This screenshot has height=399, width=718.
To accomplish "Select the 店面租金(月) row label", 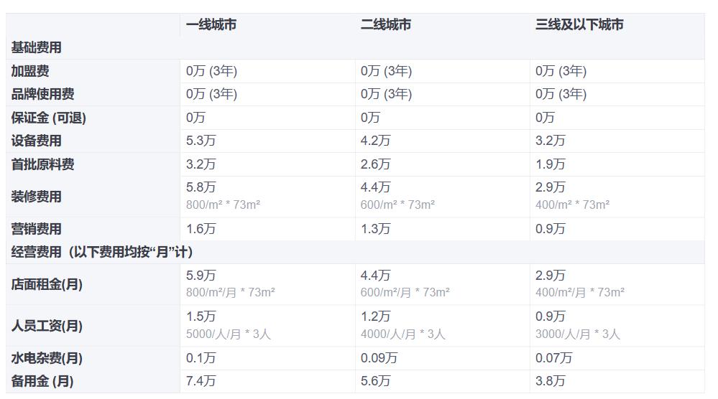I will coord(47,284).
